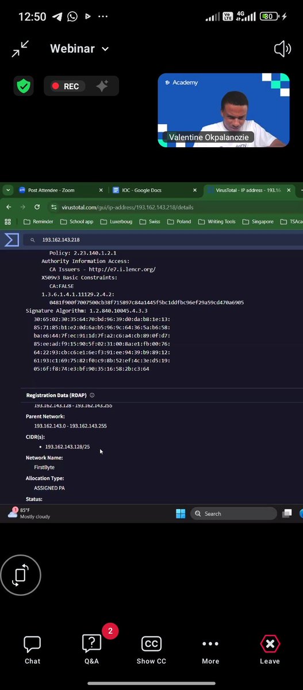Open the browser apps grid icon
This screenshot has width=303, height=690.
(7, 221)
